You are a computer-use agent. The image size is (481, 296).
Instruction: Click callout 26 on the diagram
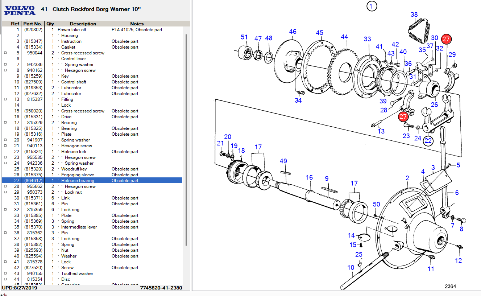[434, 105]
